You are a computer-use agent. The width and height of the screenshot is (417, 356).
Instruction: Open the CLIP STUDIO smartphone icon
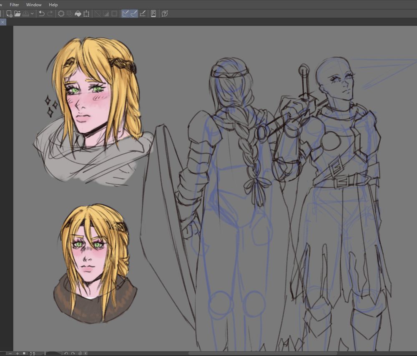tap(153, 14)
